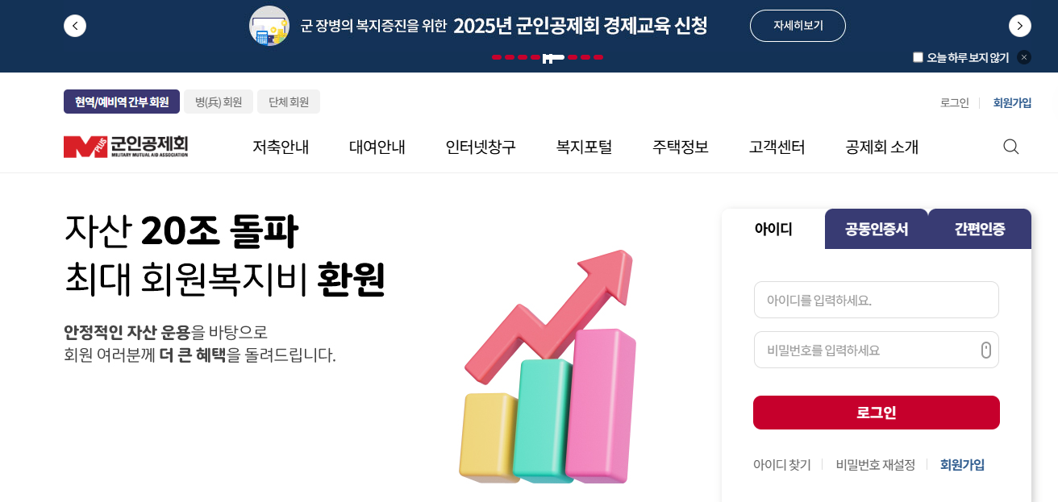1058x502 pixels.
Task: Click the right arrow of the banner carousel
Action: tap(1019, 25)
